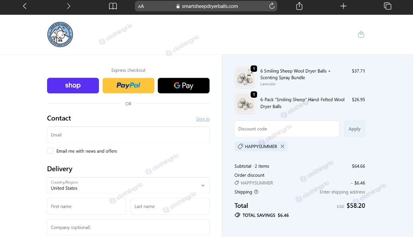
Task: Click the Subtotal · 2 items label
Action: (x=252, y=166)
